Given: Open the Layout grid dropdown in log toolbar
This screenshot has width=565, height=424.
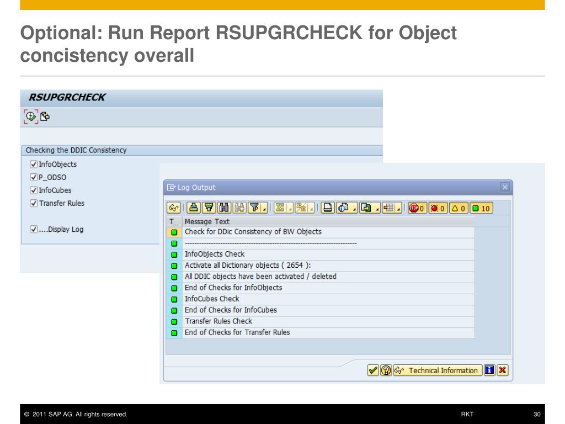Looking at the screenshot, I should point(392,208).
